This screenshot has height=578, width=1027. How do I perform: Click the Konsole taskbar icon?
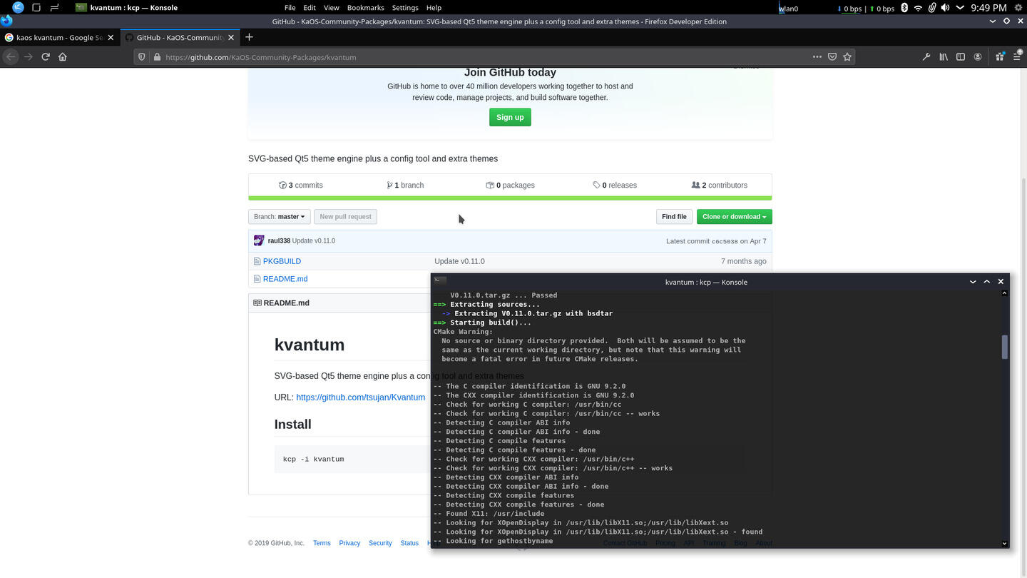[x=81, y=8]
